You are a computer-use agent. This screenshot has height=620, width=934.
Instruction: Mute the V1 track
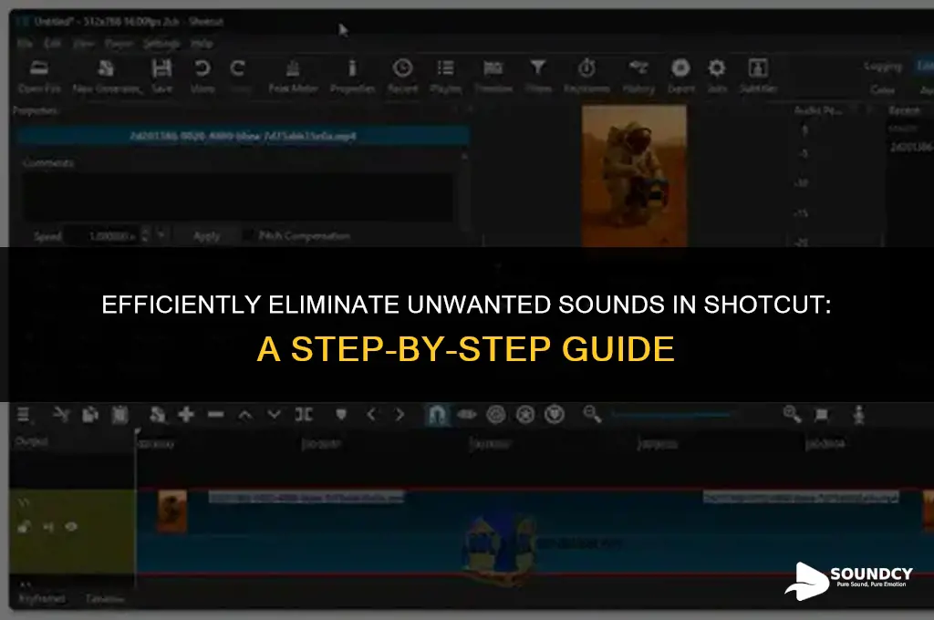(x=48, y=526)
